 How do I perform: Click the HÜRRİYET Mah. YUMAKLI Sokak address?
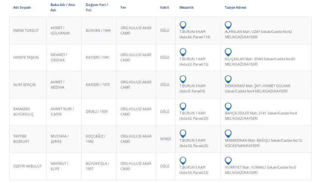click(x=260, y=167)
